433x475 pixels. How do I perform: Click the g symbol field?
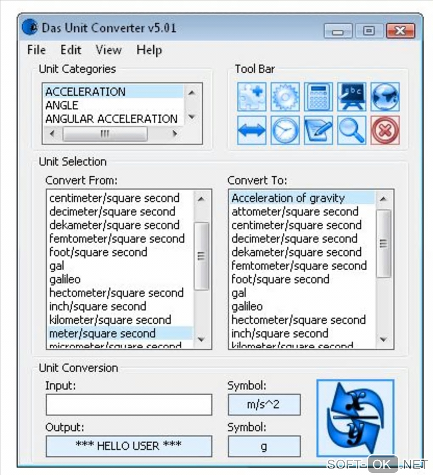264,446
